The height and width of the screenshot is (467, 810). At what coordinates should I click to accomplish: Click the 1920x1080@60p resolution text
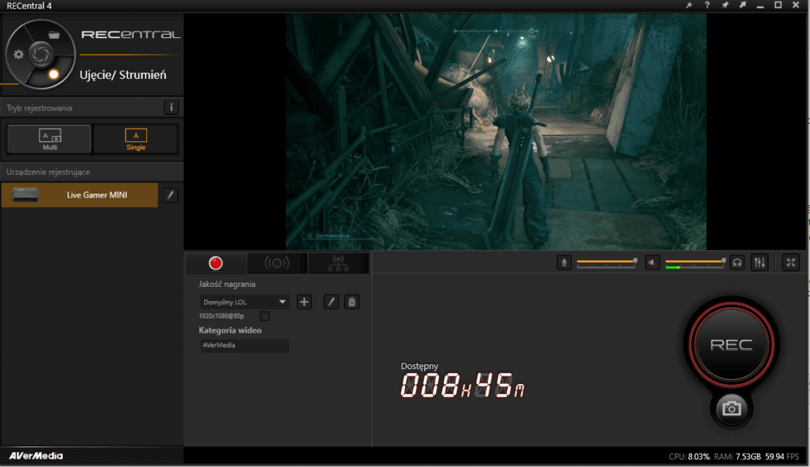pos(221,316)
